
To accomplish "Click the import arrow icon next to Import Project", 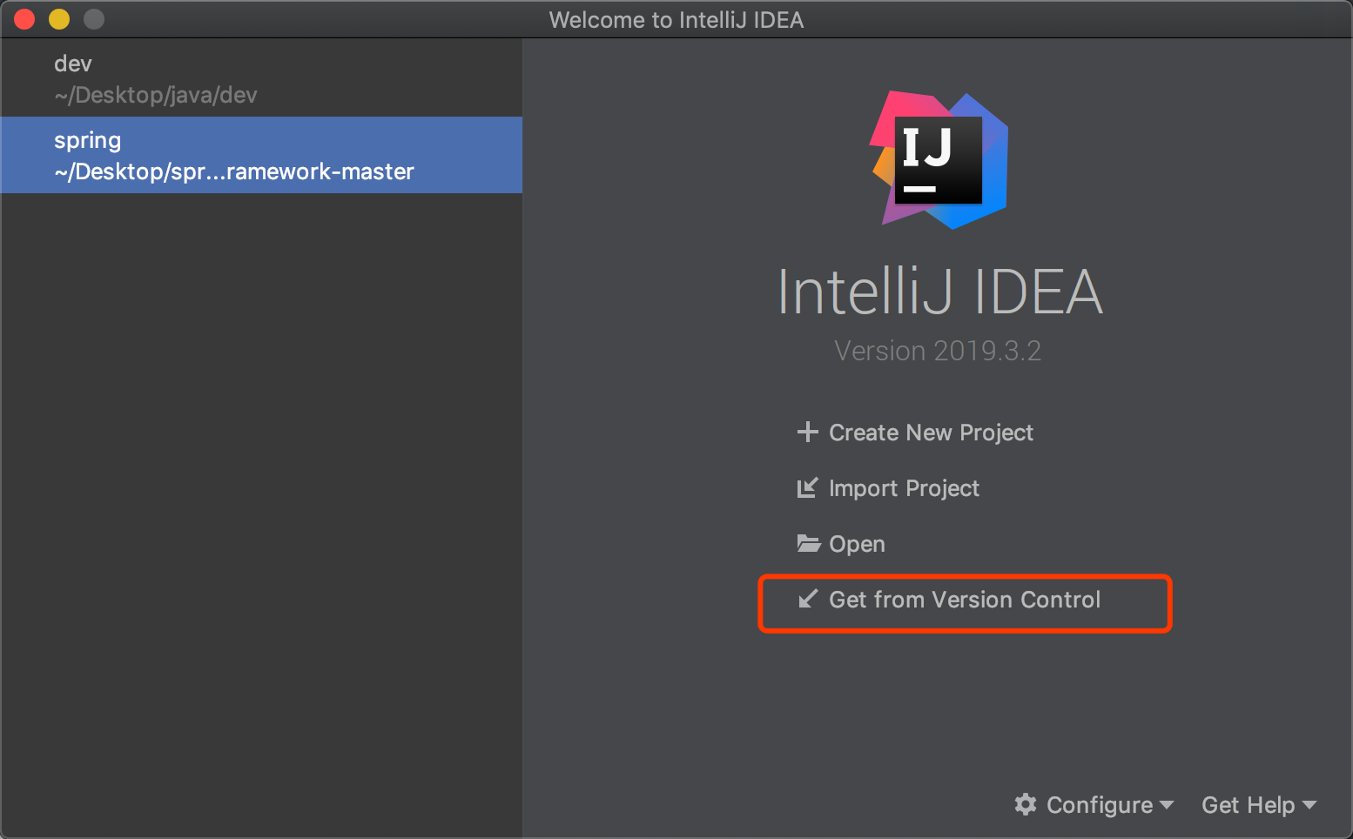I will point(807,487).
